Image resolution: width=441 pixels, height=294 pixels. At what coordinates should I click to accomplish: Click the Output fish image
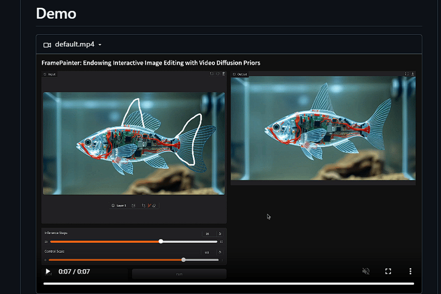(x=323, y=128)
